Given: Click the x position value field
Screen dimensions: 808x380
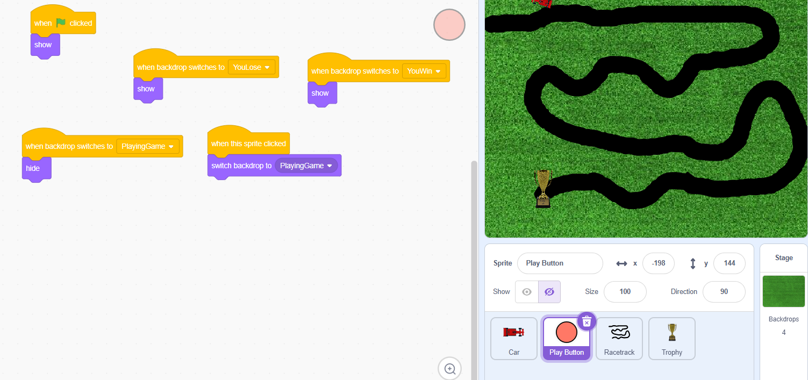Looking at the screenshot, I should [658, 263].
